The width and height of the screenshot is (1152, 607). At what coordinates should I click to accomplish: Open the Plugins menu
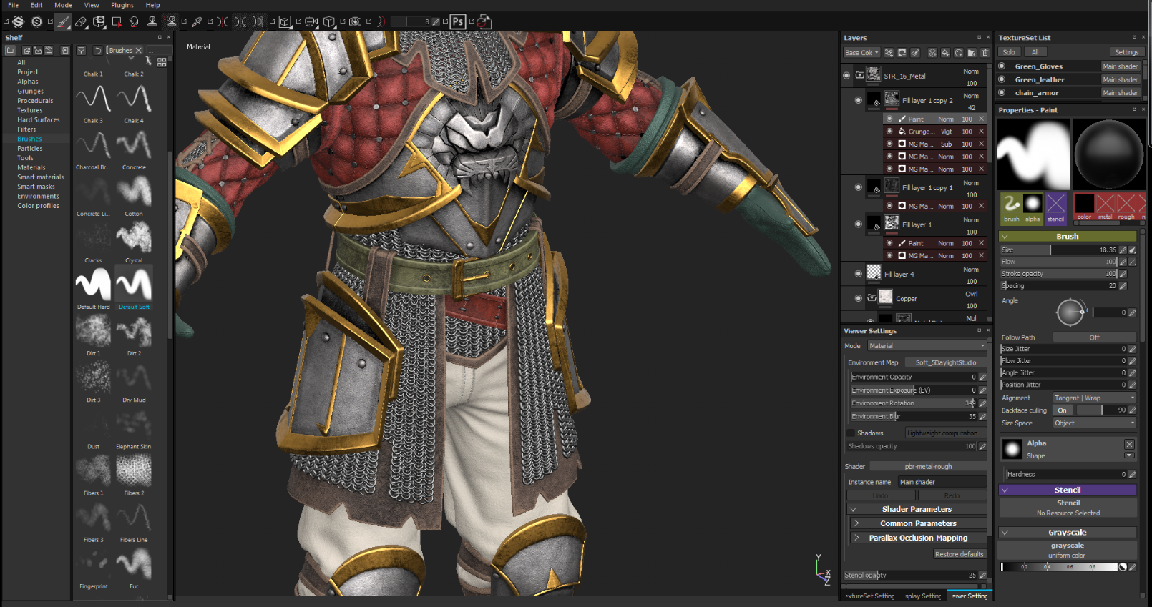click(x=122, y=5)
